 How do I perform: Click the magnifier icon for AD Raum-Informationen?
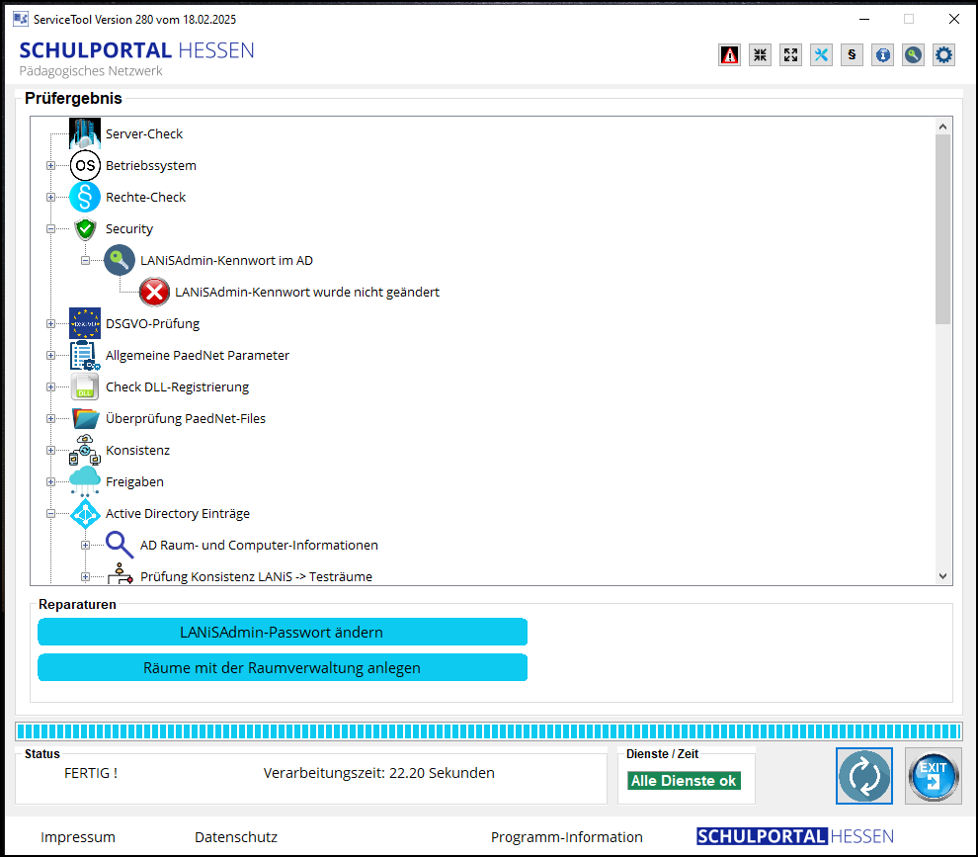pos(120,545)
